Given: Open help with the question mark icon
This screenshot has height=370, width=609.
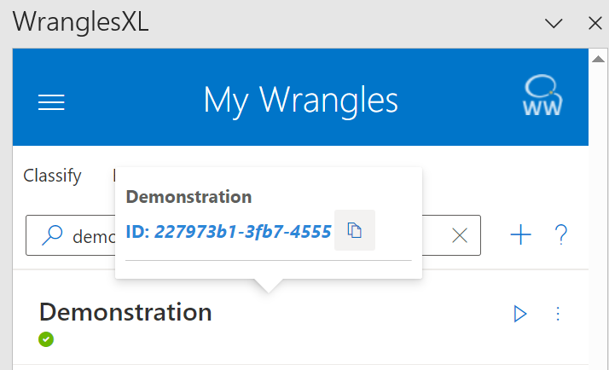Looking at the screenshot, I should [561, 235].
